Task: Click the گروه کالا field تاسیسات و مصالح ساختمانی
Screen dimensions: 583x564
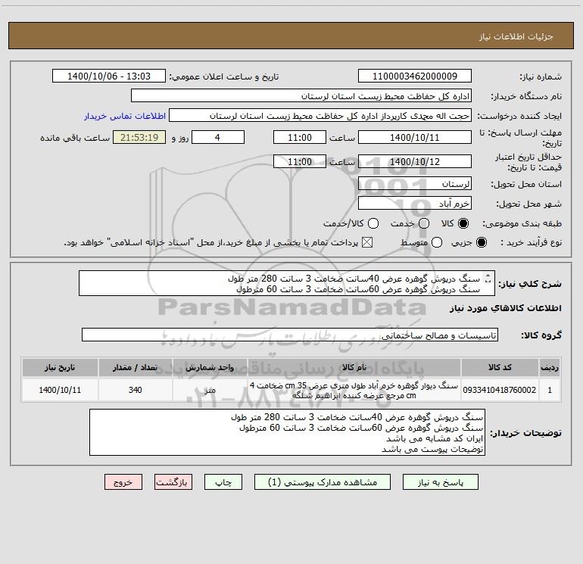Action: (290, 335)
